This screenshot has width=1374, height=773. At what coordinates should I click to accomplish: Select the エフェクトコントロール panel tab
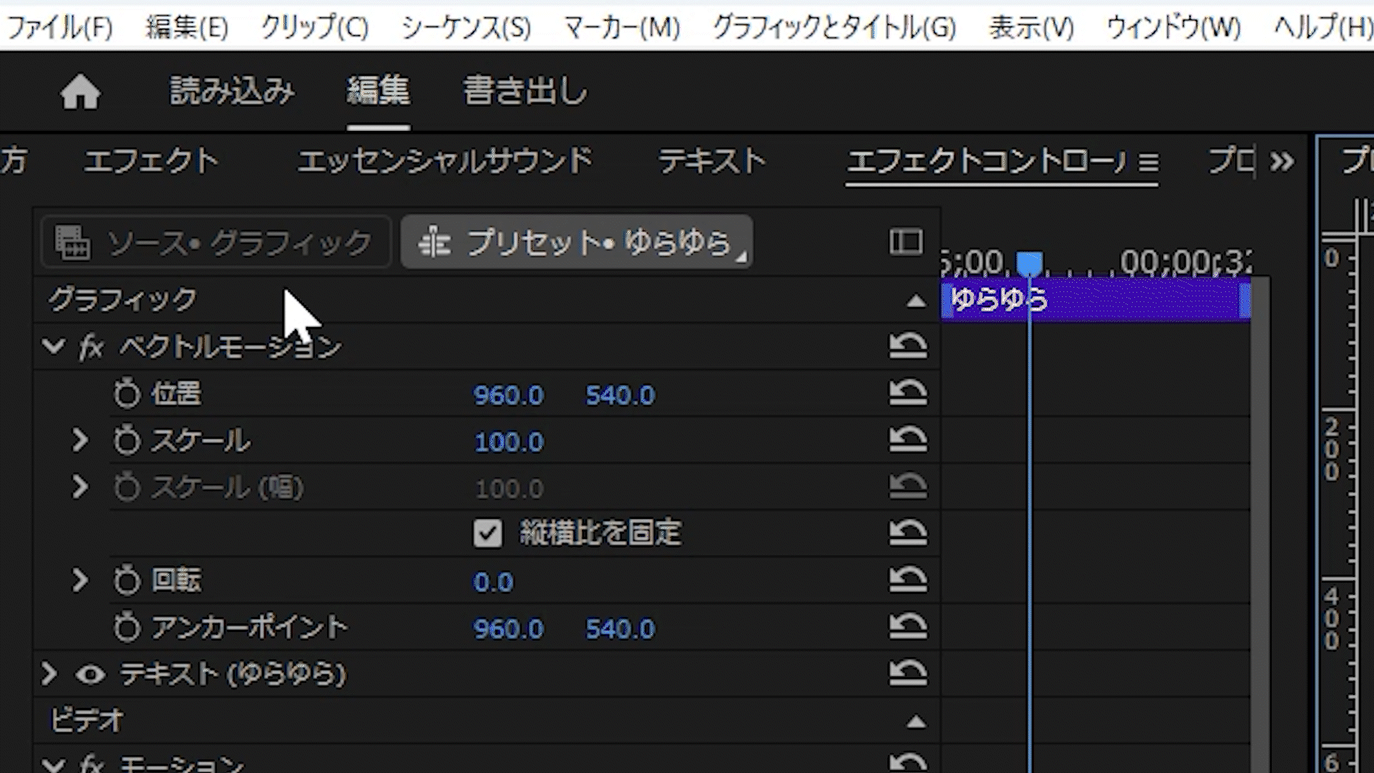pos(987,161)
